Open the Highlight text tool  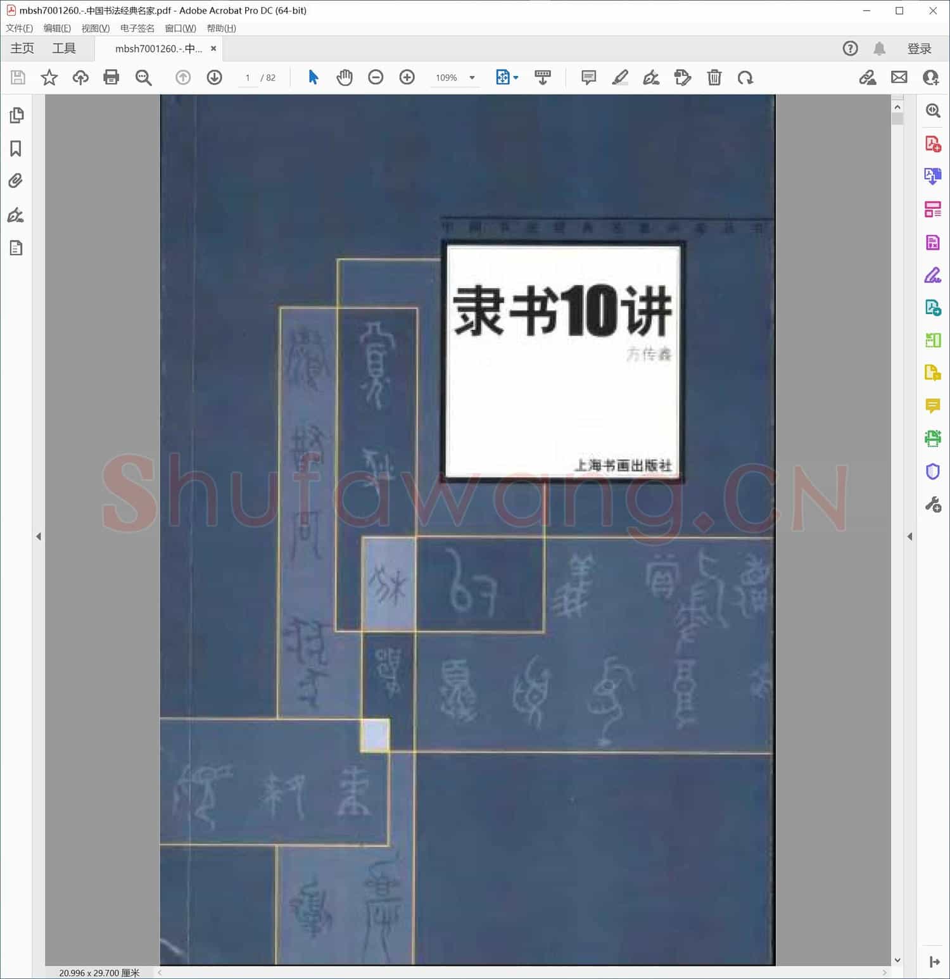point(620,77)
